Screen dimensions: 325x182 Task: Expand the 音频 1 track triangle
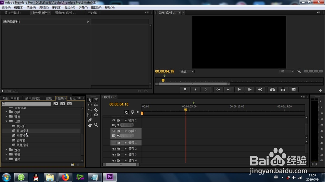[x=126, y=143]
